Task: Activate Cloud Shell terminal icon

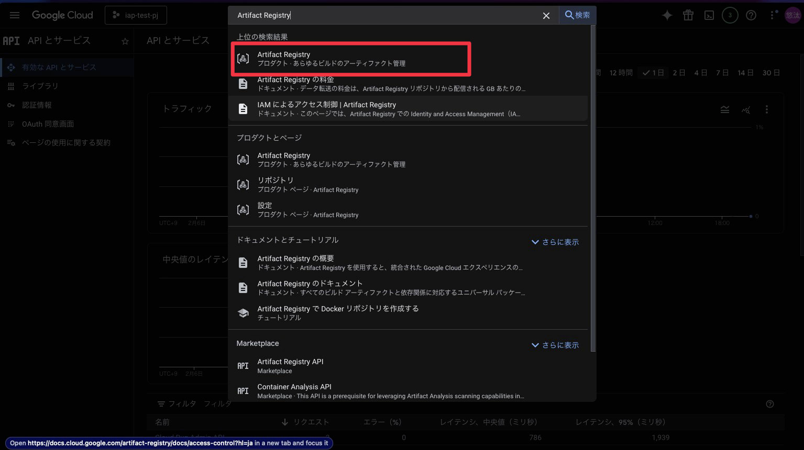Action: pyautogui.click(x=709, y=15)
